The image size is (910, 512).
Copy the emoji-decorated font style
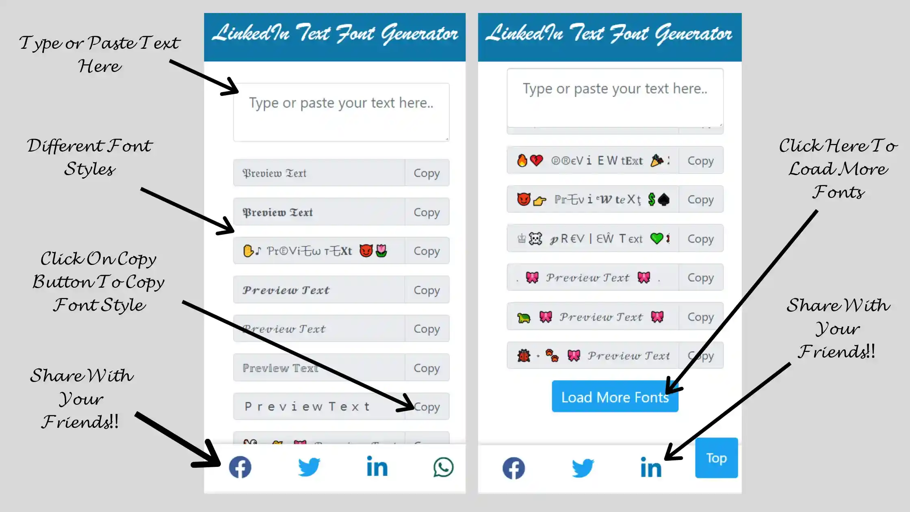(x=427, y=251)
